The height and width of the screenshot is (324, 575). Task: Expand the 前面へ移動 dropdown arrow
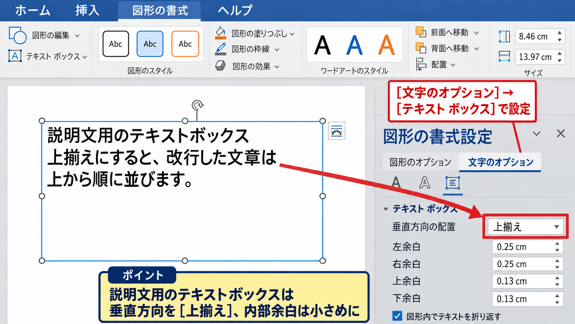476,33
